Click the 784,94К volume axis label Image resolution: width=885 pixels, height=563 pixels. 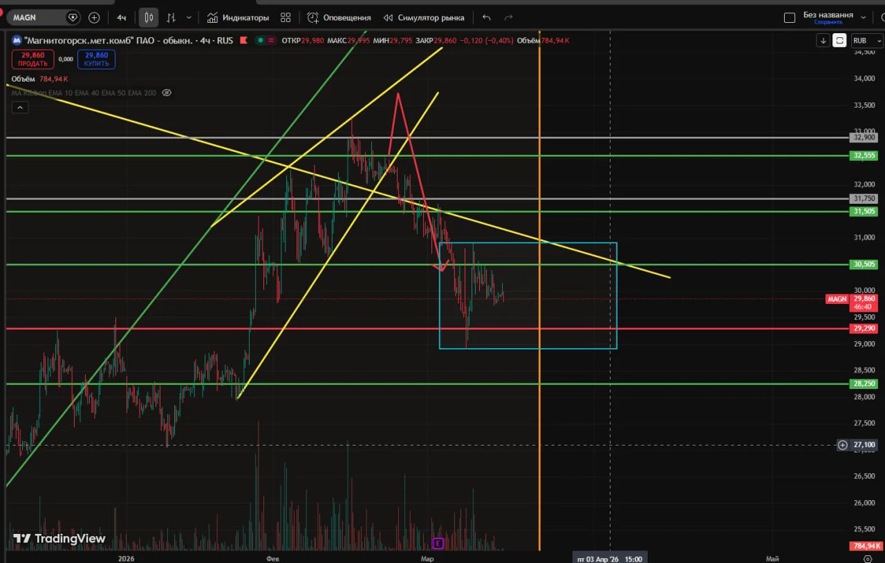[866, 546]
